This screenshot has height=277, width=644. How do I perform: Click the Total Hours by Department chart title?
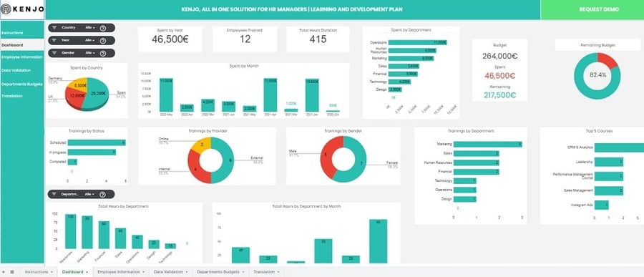tap(123, 206)
